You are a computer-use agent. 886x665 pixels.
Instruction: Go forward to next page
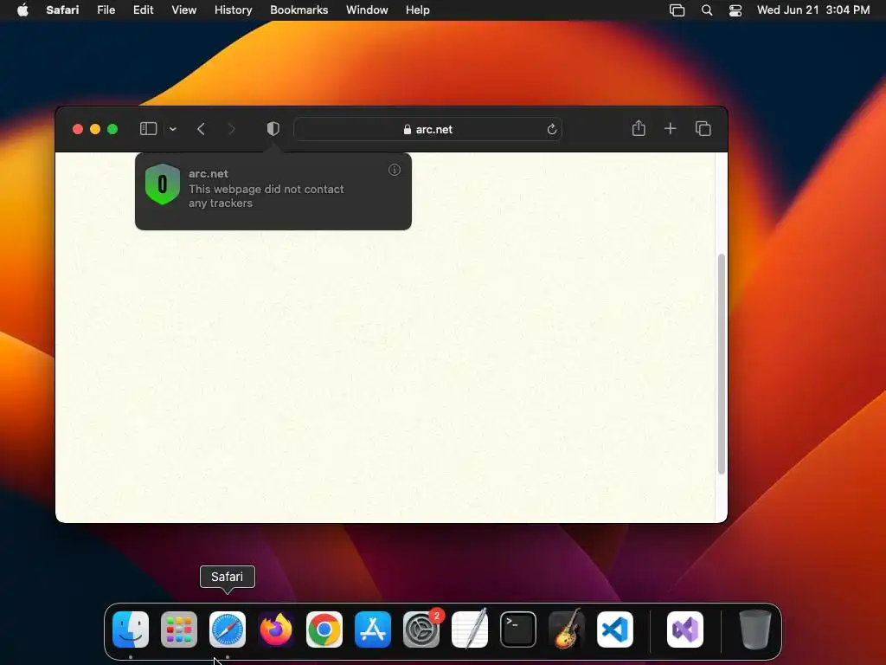(x=231, y=129)
